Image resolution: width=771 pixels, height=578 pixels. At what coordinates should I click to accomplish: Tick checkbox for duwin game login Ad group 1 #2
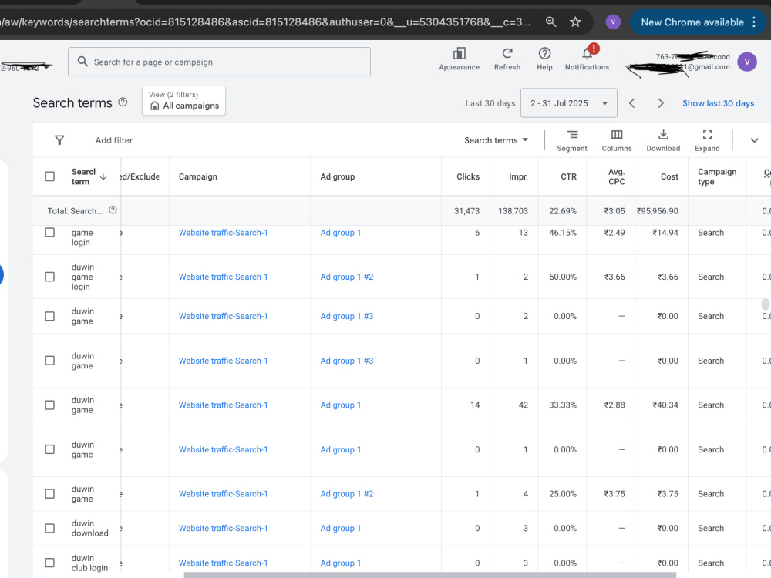coord(49,277)
